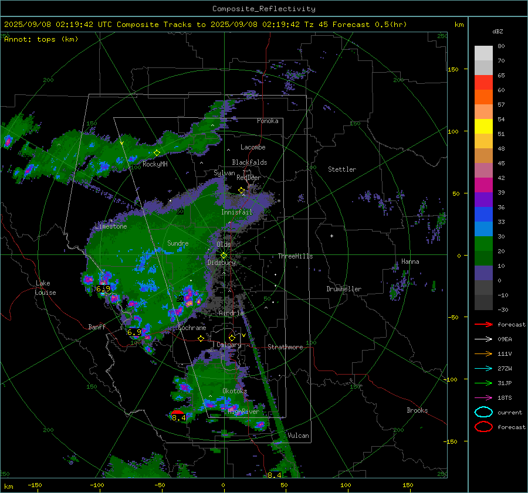
Task: Click the yellow diamond marker below Cochrane
Action: click(201, 338)
